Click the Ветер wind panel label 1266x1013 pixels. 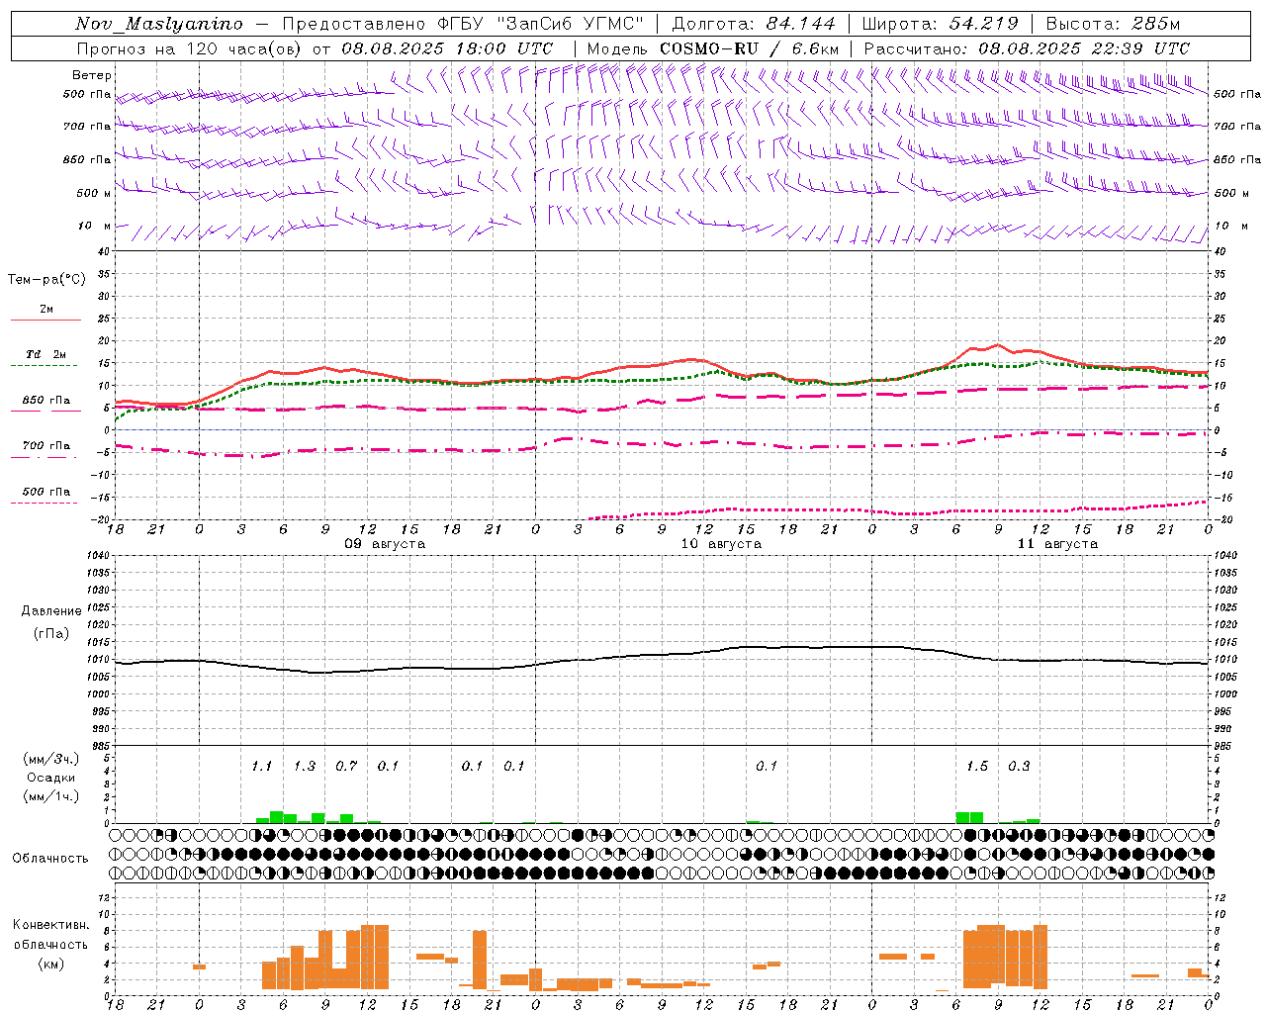click(92, 75)
